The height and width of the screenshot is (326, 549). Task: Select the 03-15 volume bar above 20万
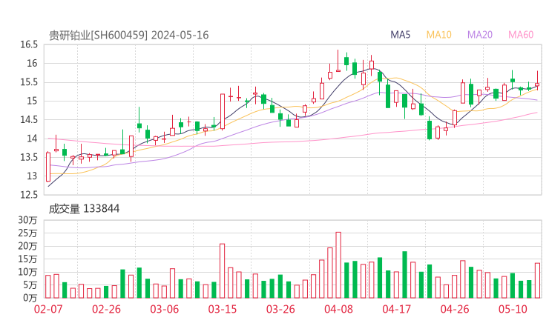(223, 271)
